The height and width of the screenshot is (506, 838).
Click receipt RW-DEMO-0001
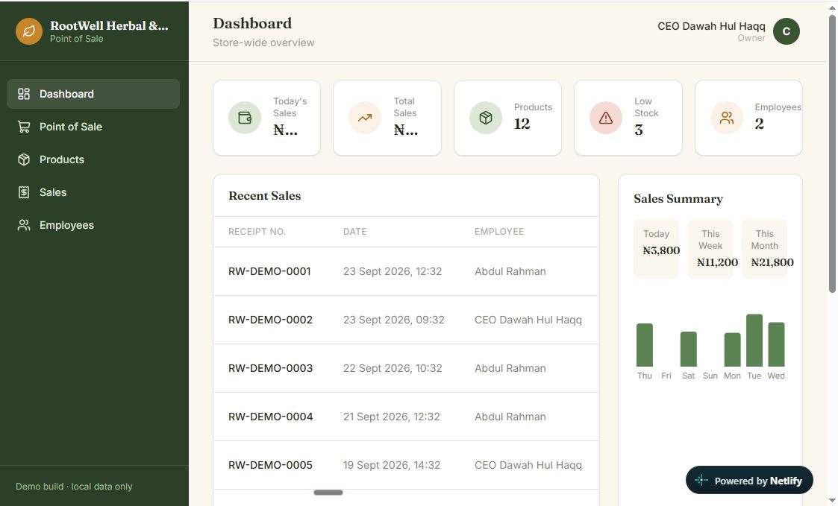(269, 271)
